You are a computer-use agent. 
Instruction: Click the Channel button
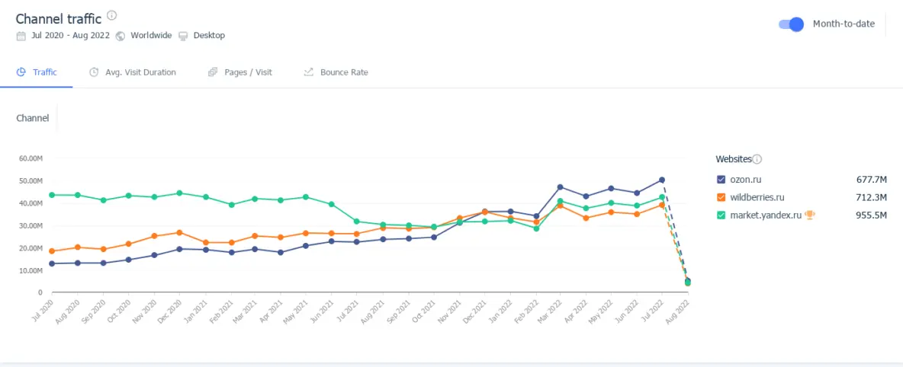pos(33,118)
